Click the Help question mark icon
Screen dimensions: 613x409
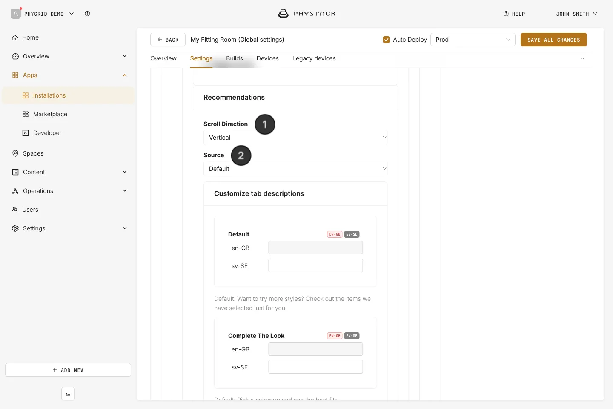[506, 14]
